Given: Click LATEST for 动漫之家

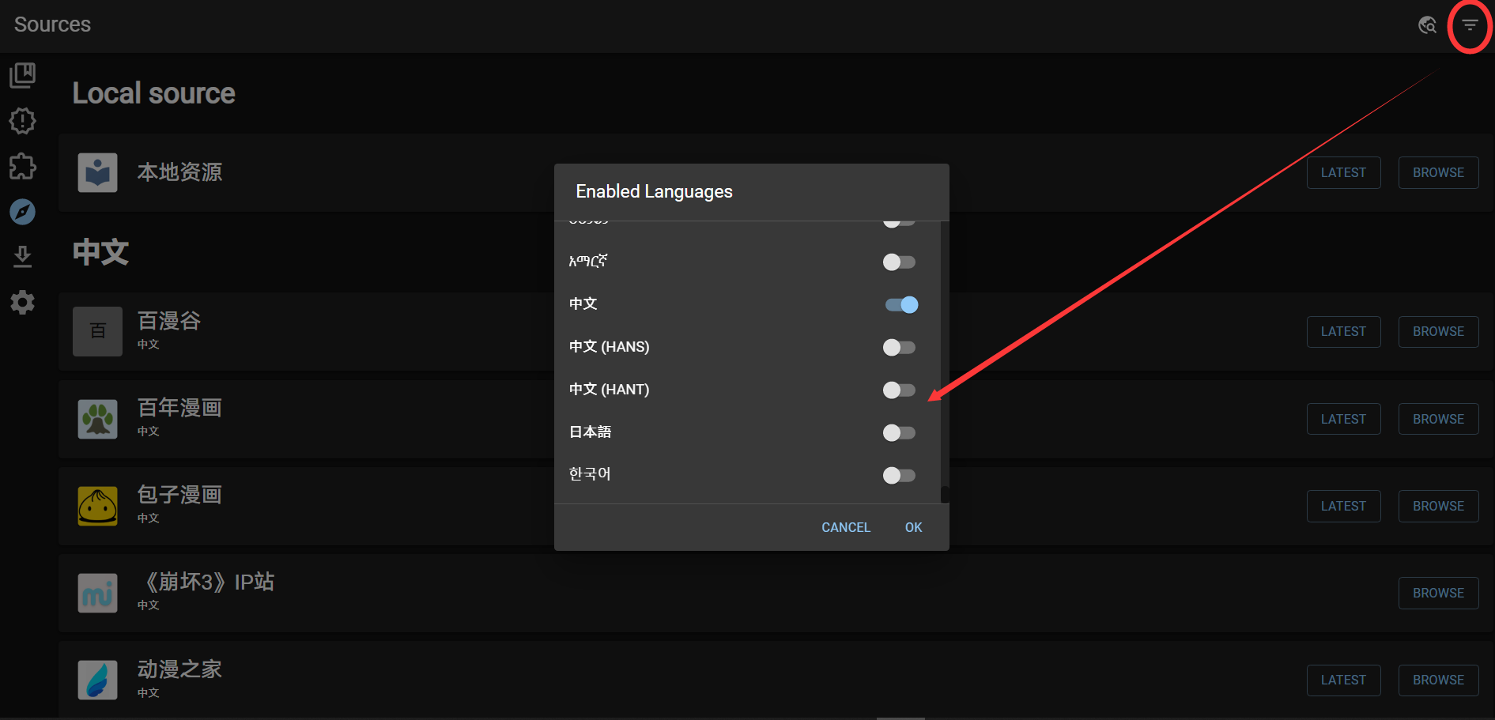Looking at the screenshot, I should click(1343, 680).
